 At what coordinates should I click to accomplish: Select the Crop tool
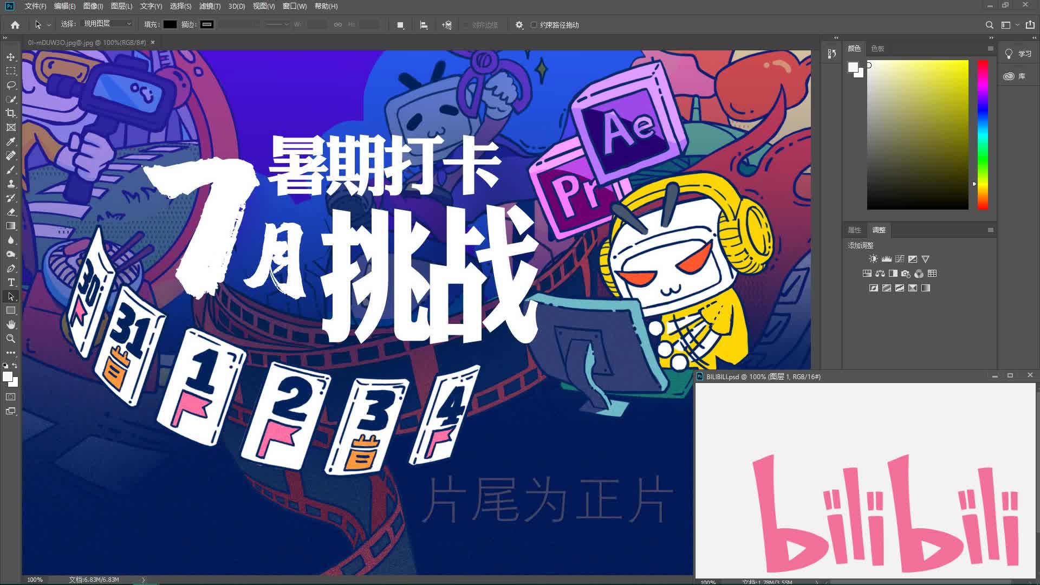point(11,113)
